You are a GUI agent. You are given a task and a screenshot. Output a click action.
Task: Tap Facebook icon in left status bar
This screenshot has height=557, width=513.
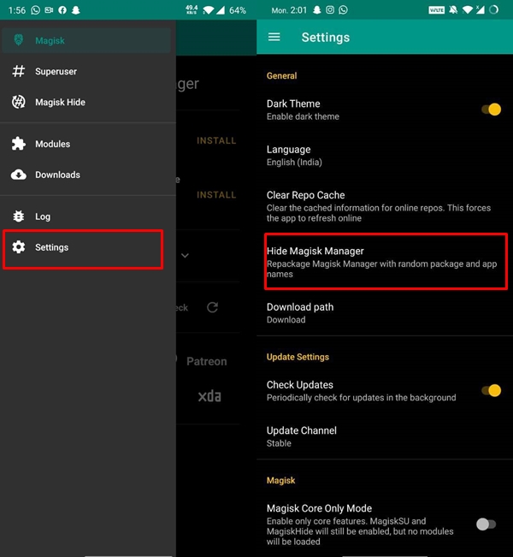click(62, 10)
